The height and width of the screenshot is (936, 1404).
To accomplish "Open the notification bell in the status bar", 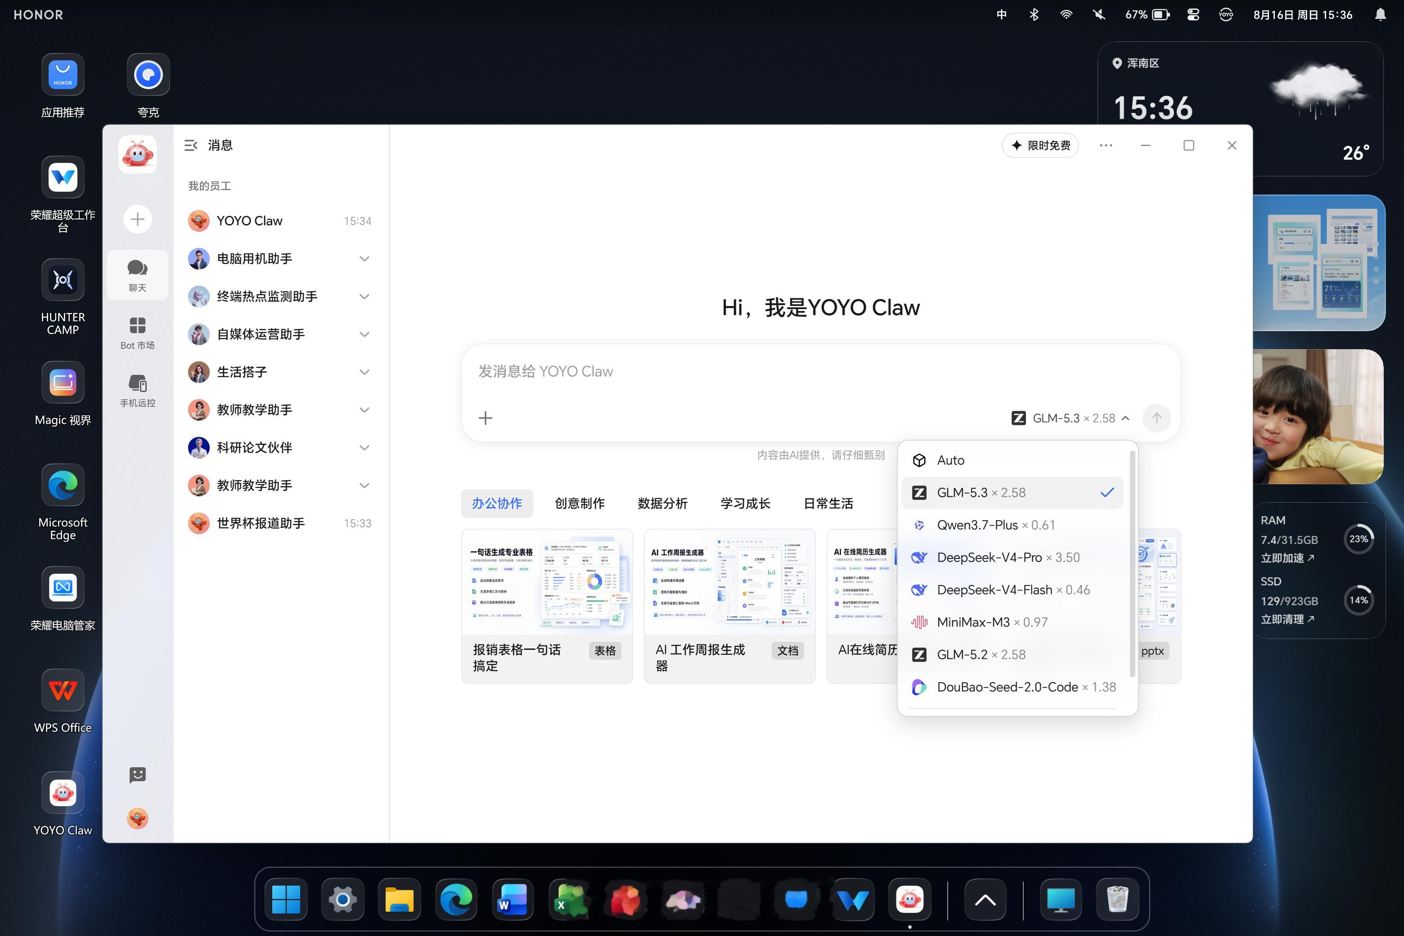I will coord(1380,14).
